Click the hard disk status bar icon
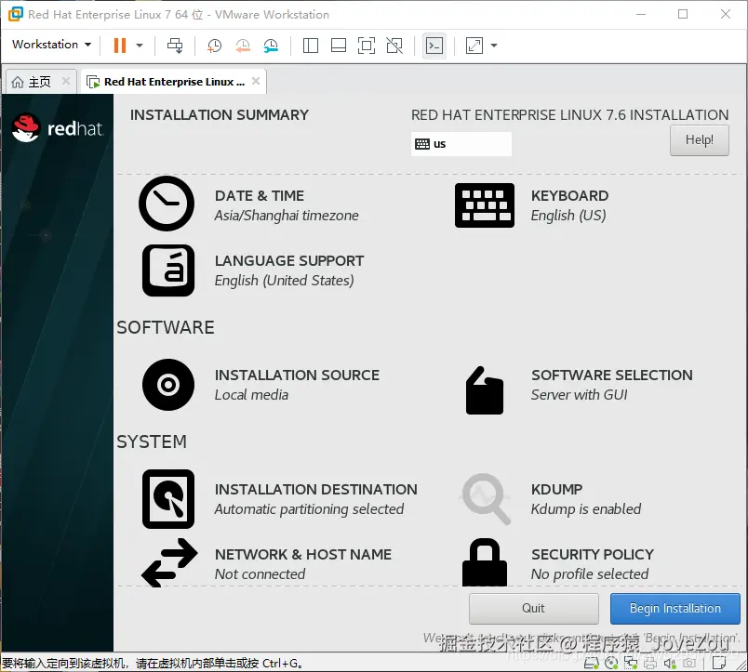Viewport: 748px width, 672px height. tap(591, 663)
